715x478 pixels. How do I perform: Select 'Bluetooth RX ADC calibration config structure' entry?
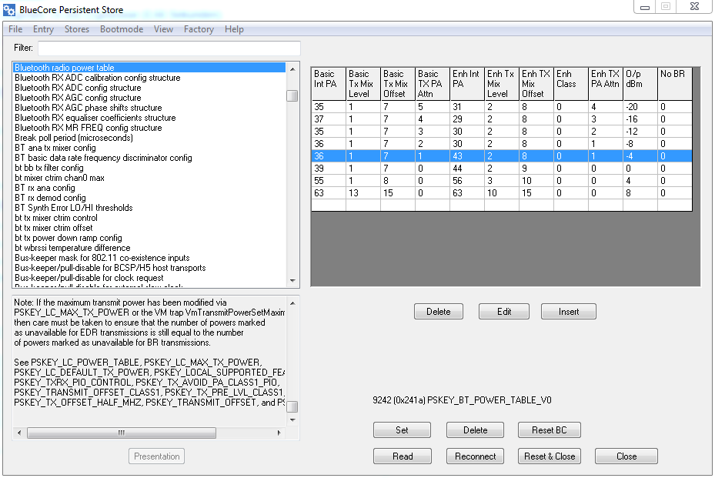pos(97,78)
